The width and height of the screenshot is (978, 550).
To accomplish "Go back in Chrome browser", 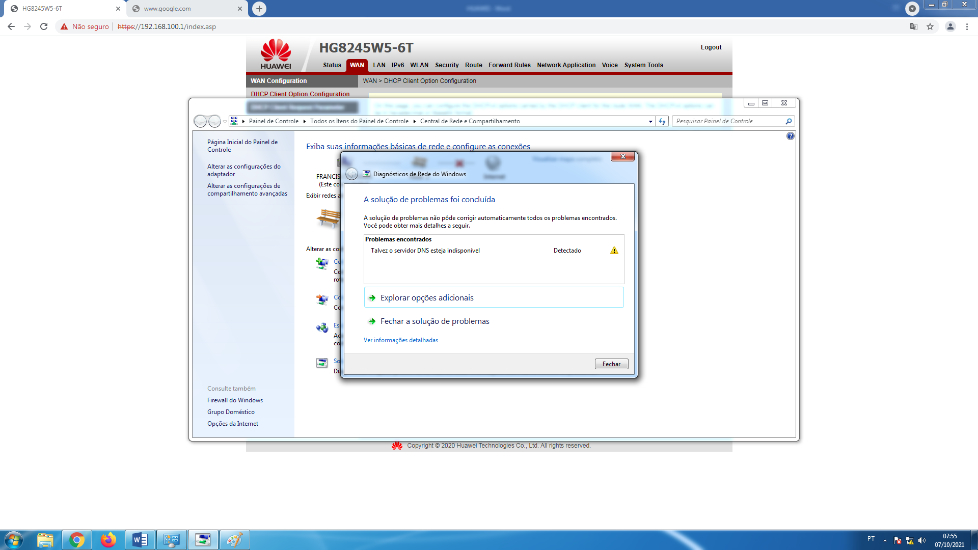I will (x=11, y=26).
